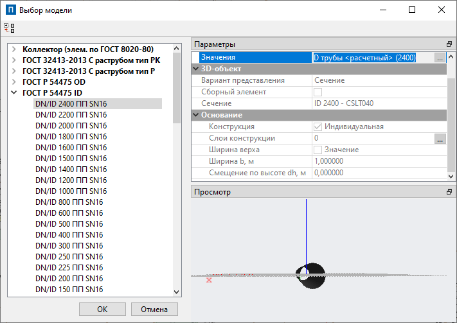This screenshot has width=457, height=323.
Task: Click the Значения field with D трубы value
Action: [x=373, y=57]
